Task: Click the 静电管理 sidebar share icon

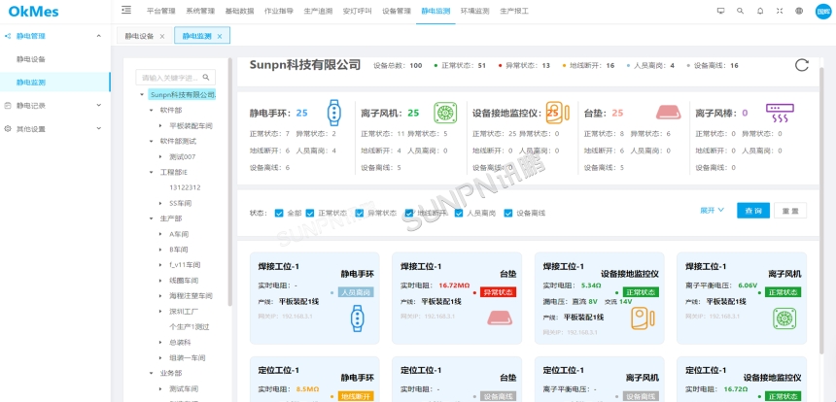Action: [8, 36]
